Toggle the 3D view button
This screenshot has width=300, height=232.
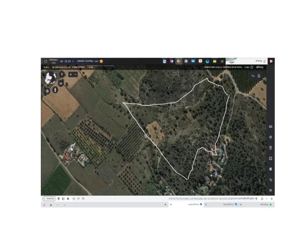61,83
